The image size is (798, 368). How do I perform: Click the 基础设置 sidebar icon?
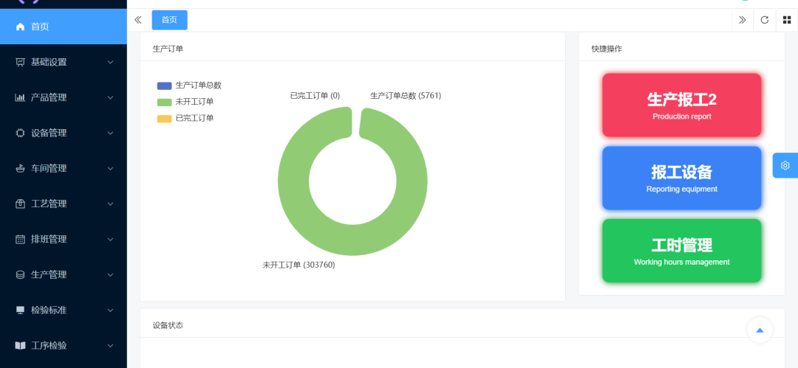click(x=20, y=62)
